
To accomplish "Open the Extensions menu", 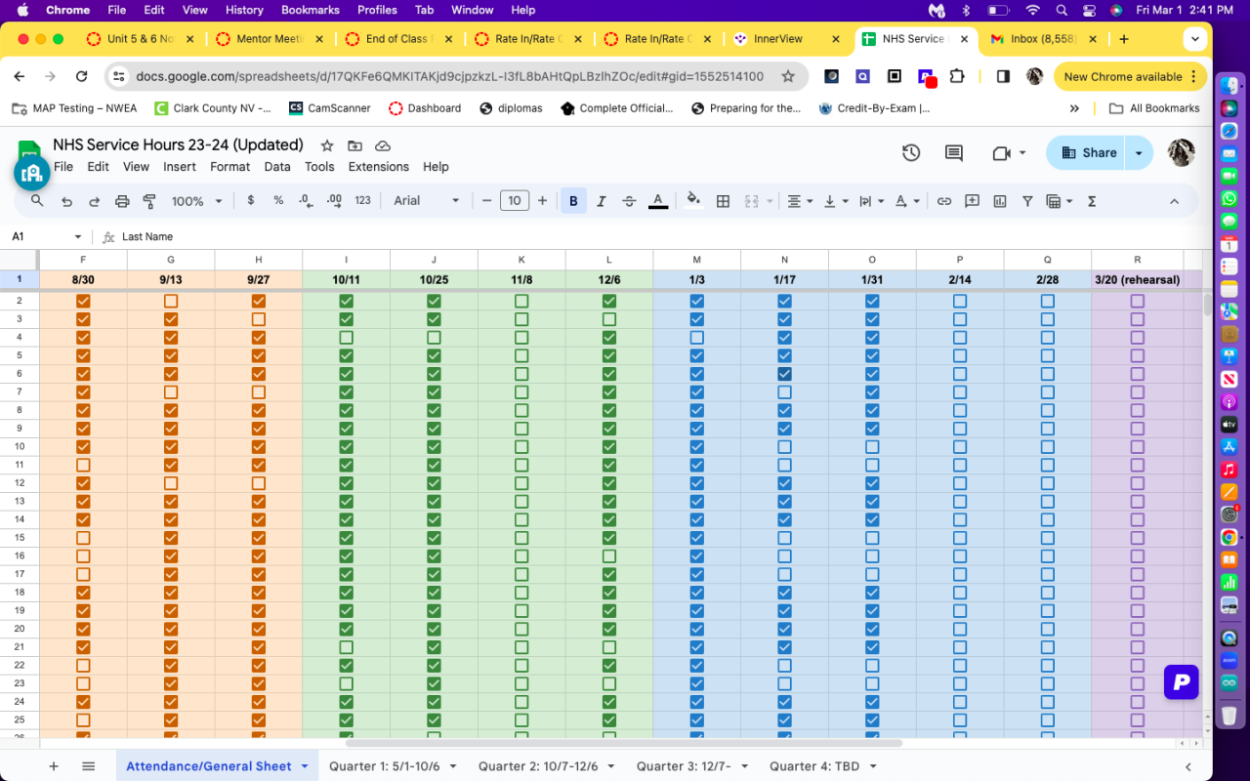I will pyautogui.click(x=378, y=167).
